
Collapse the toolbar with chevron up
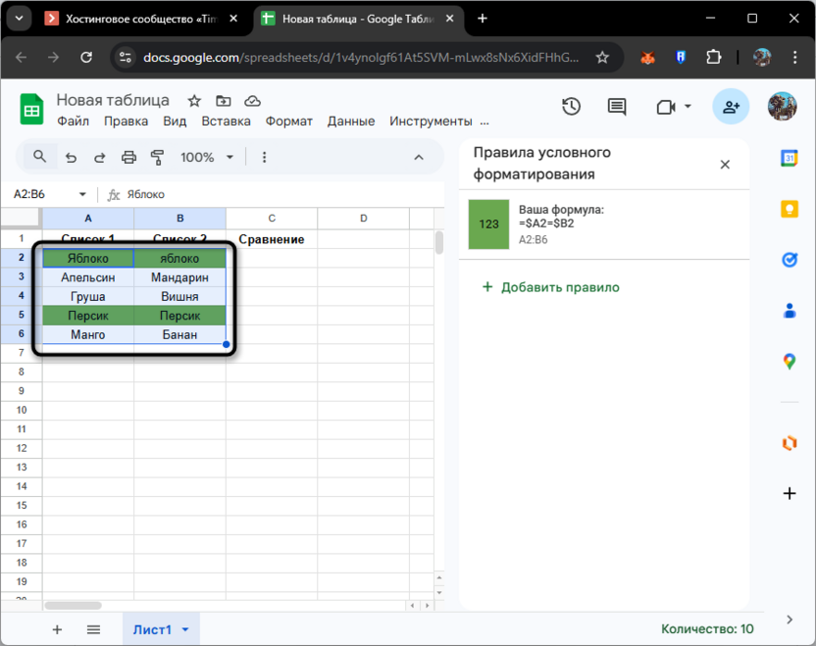[418, 157]
